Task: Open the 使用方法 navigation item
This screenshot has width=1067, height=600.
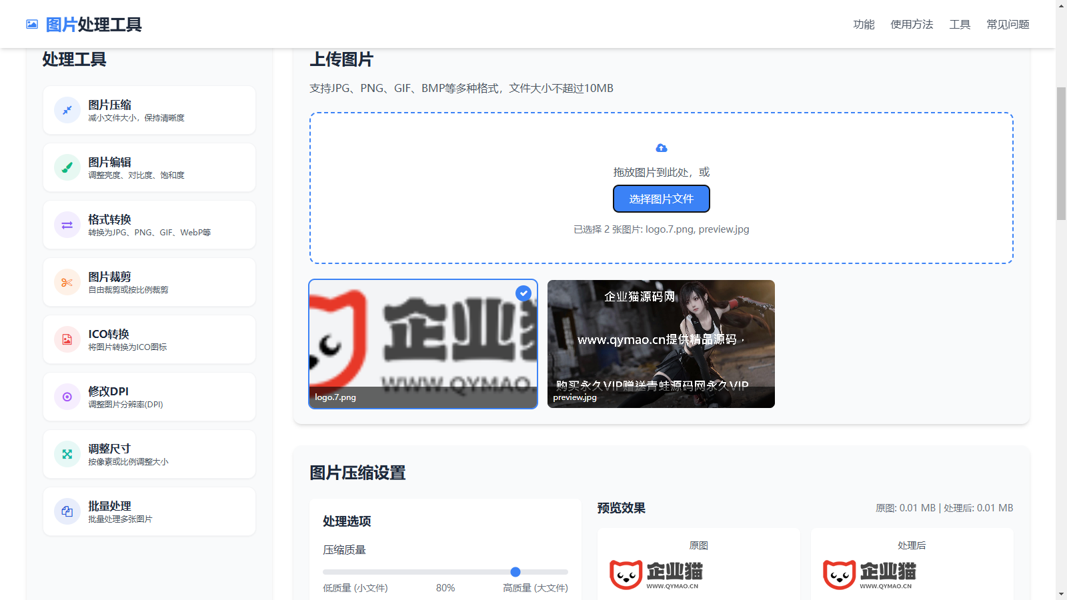Action: [x=912, y=25]
